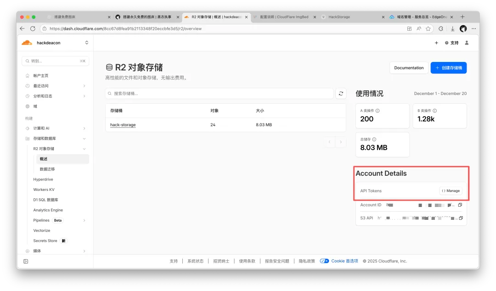Open the user account icon in header
Image resolution: width=496 pixels, height=291 pixels.
(x=467, y=43)
